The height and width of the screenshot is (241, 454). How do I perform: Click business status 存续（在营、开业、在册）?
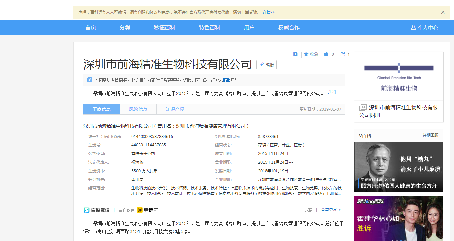(281, 145)
